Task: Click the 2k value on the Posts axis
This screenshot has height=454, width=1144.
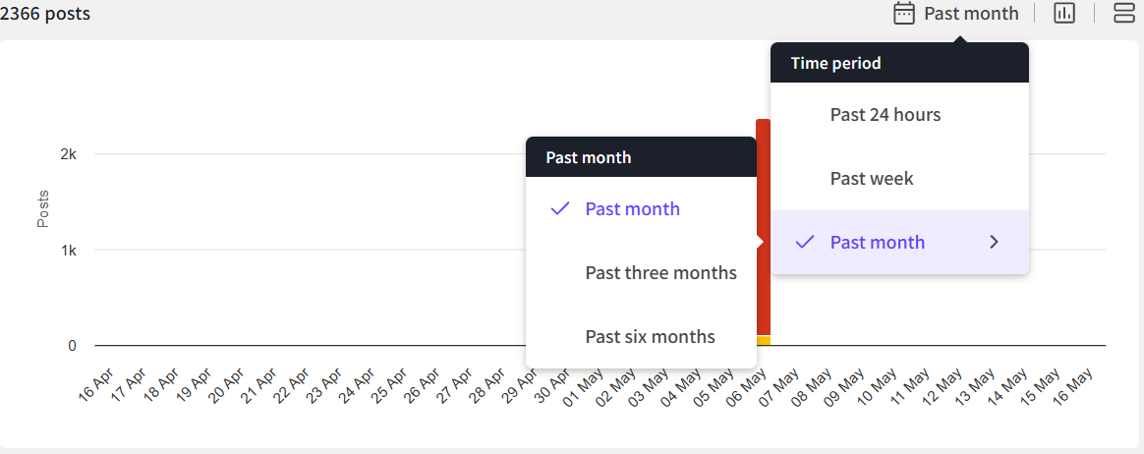Action: [70, 154]
